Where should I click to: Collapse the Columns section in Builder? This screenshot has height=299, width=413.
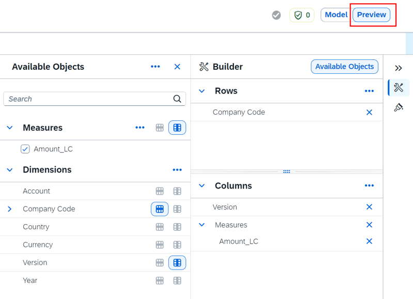tap(202, 186)
